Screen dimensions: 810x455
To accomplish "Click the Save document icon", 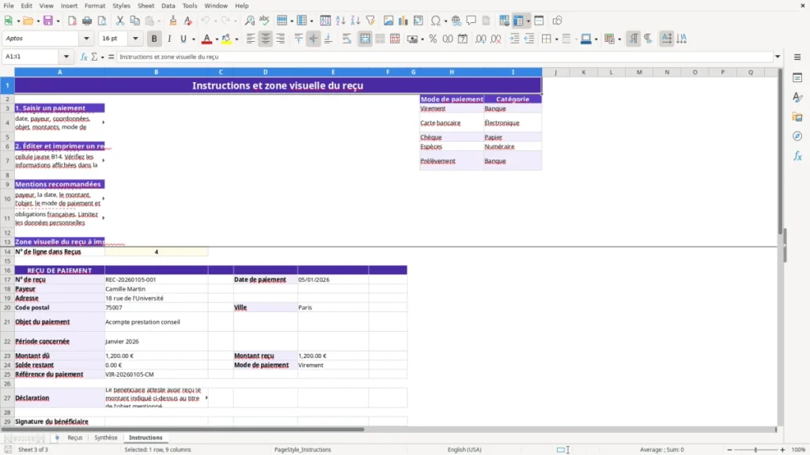I will click(x=48, y=21).
